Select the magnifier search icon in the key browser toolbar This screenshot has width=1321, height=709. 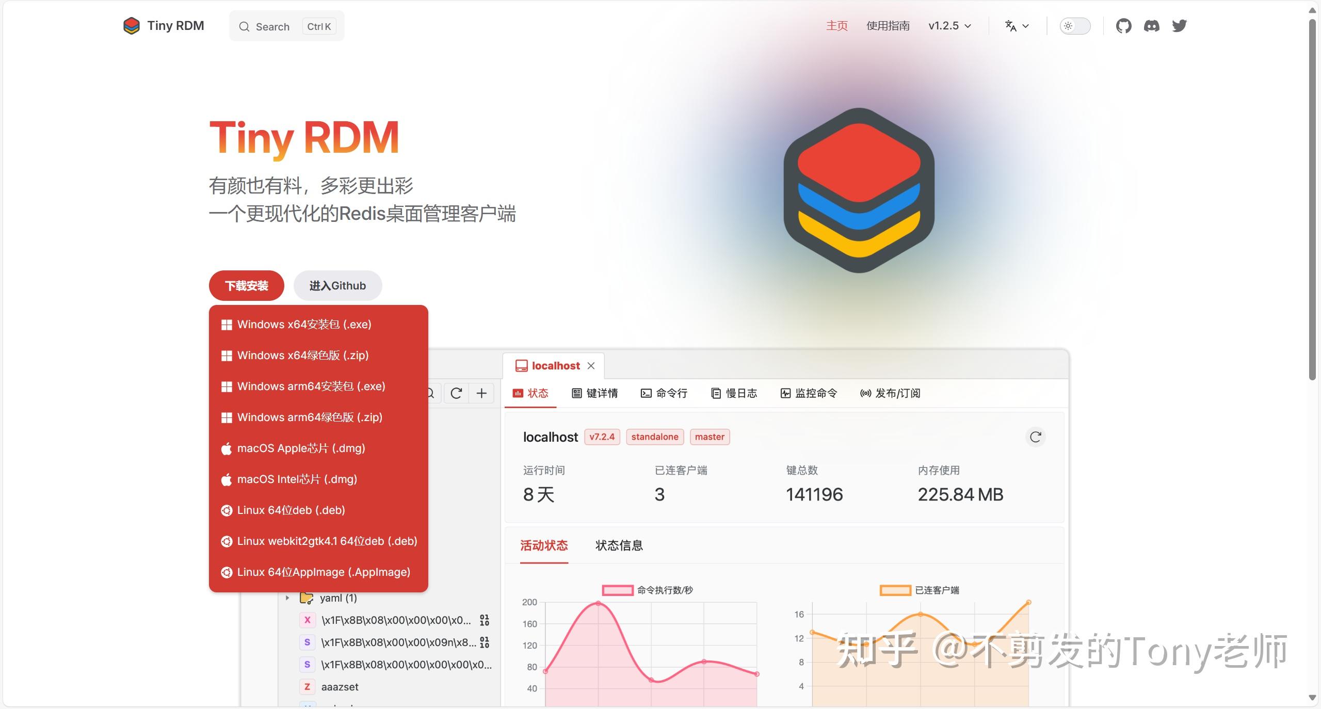[429, 393]
